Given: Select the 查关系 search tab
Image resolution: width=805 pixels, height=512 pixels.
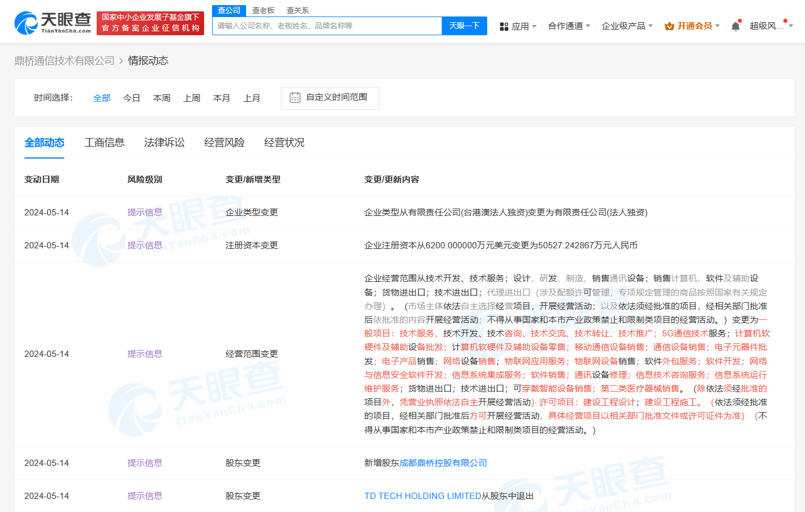Looking at the screenshot, I should point(297,10).
